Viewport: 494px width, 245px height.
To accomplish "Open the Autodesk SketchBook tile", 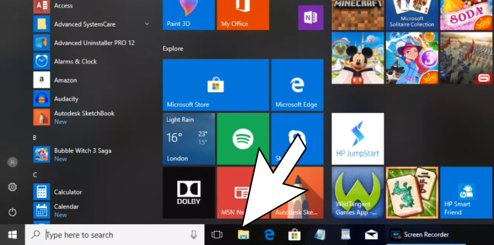I will [x=297, y=193].
